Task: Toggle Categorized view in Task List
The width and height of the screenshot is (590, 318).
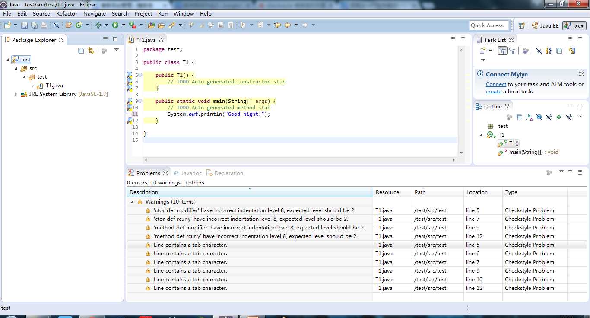Action: (x=502, y=51)
